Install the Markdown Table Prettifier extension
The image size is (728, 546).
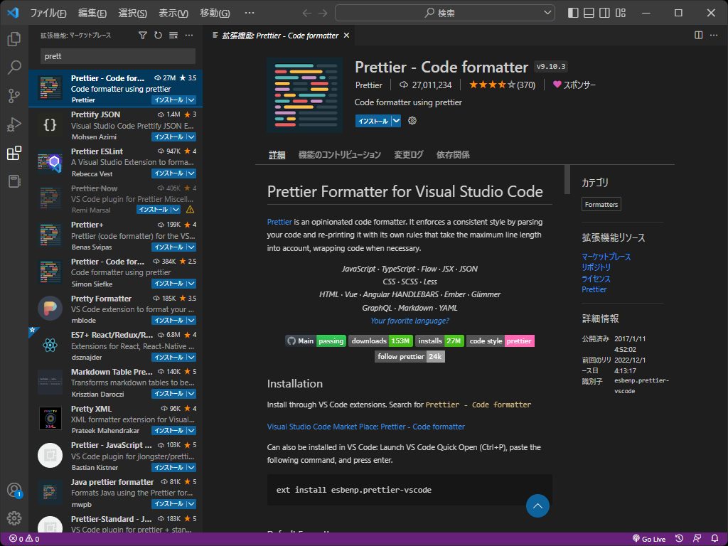tap(168, 394)
